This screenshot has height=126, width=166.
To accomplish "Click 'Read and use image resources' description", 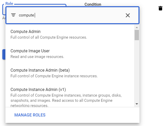I will pyautogui.click(x=37, y=57).
